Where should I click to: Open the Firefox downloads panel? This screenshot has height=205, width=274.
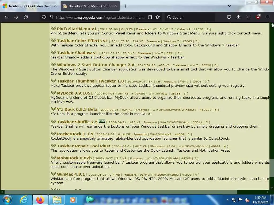tap(238, 17)
